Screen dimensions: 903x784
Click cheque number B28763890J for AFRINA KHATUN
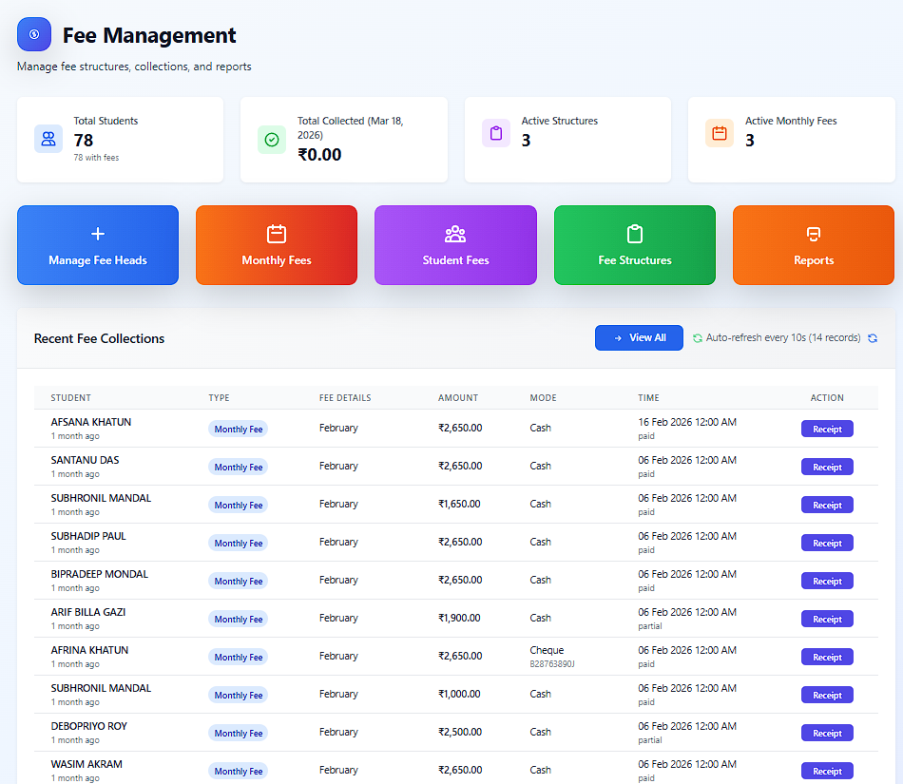click(x=553, y=662)
